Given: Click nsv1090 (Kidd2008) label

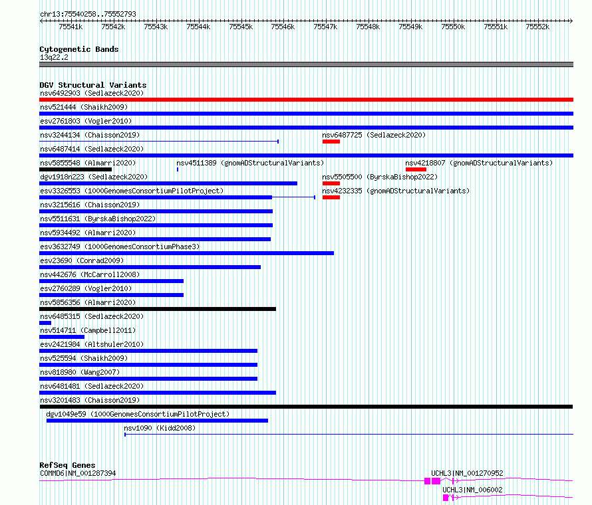Looking at the screenshot, I should click(160, 428).
